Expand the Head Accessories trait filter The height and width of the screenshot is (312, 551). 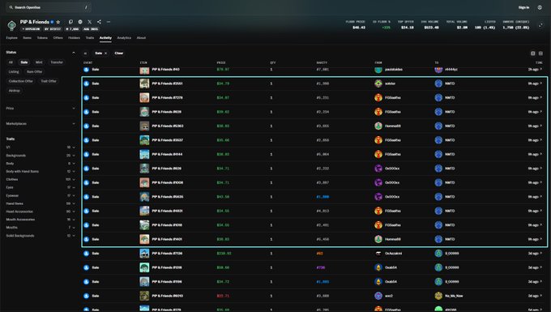pos(41,212)
